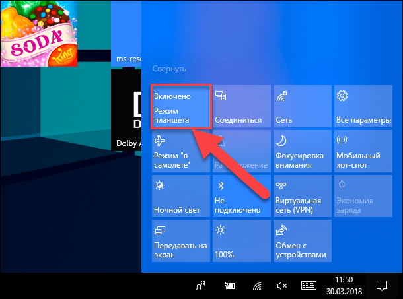Image resolution: width=403 pixels, height=299 pixels.
Task: Toggle Обмен с устройствами nearby sharing
Action: [303, 241]
